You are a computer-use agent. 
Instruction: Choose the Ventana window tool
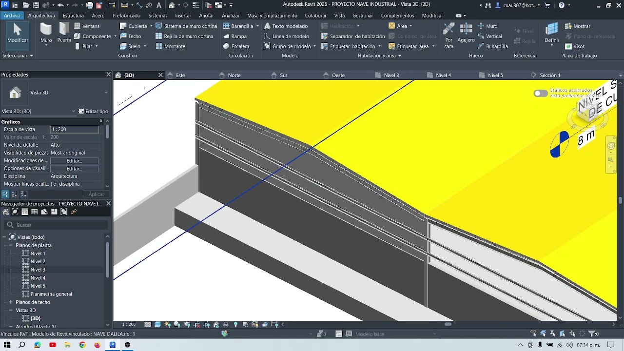pos(87,26)
